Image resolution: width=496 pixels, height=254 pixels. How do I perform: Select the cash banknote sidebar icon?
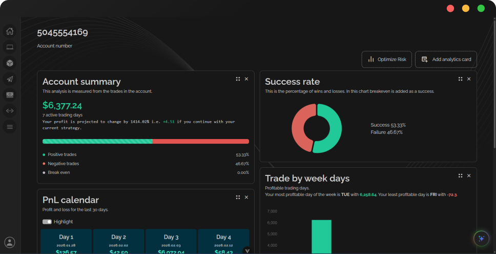click(10, 95)
